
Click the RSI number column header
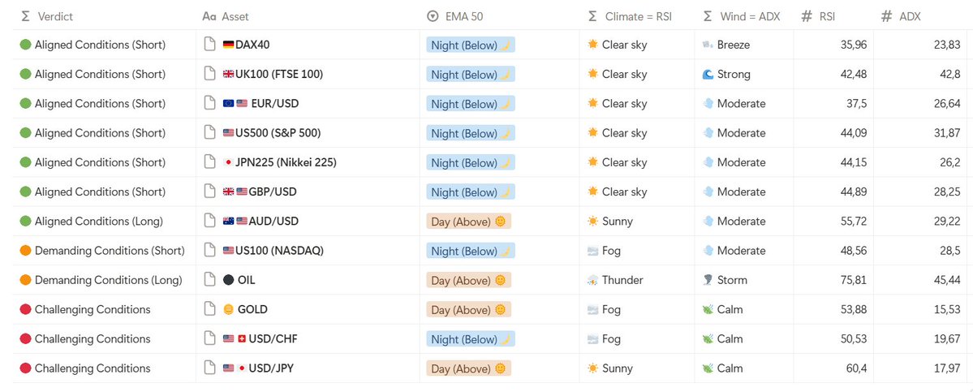(x=818, y=17)
